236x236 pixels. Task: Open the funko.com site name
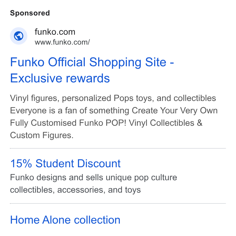55,32
